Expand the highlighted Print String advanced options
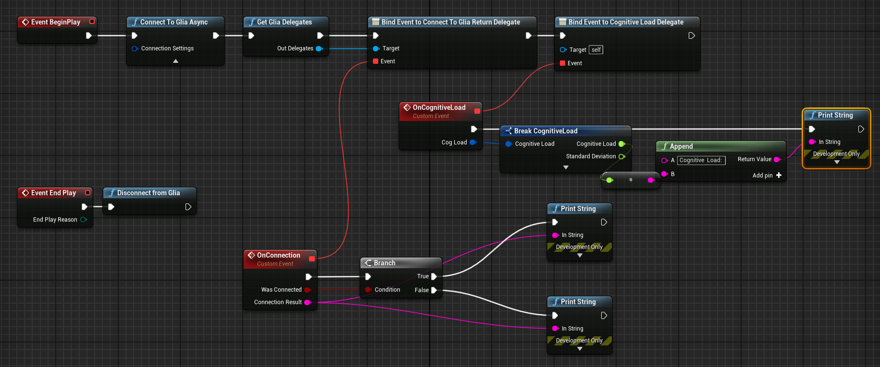The image size is (880, 367). pos(837,162)
